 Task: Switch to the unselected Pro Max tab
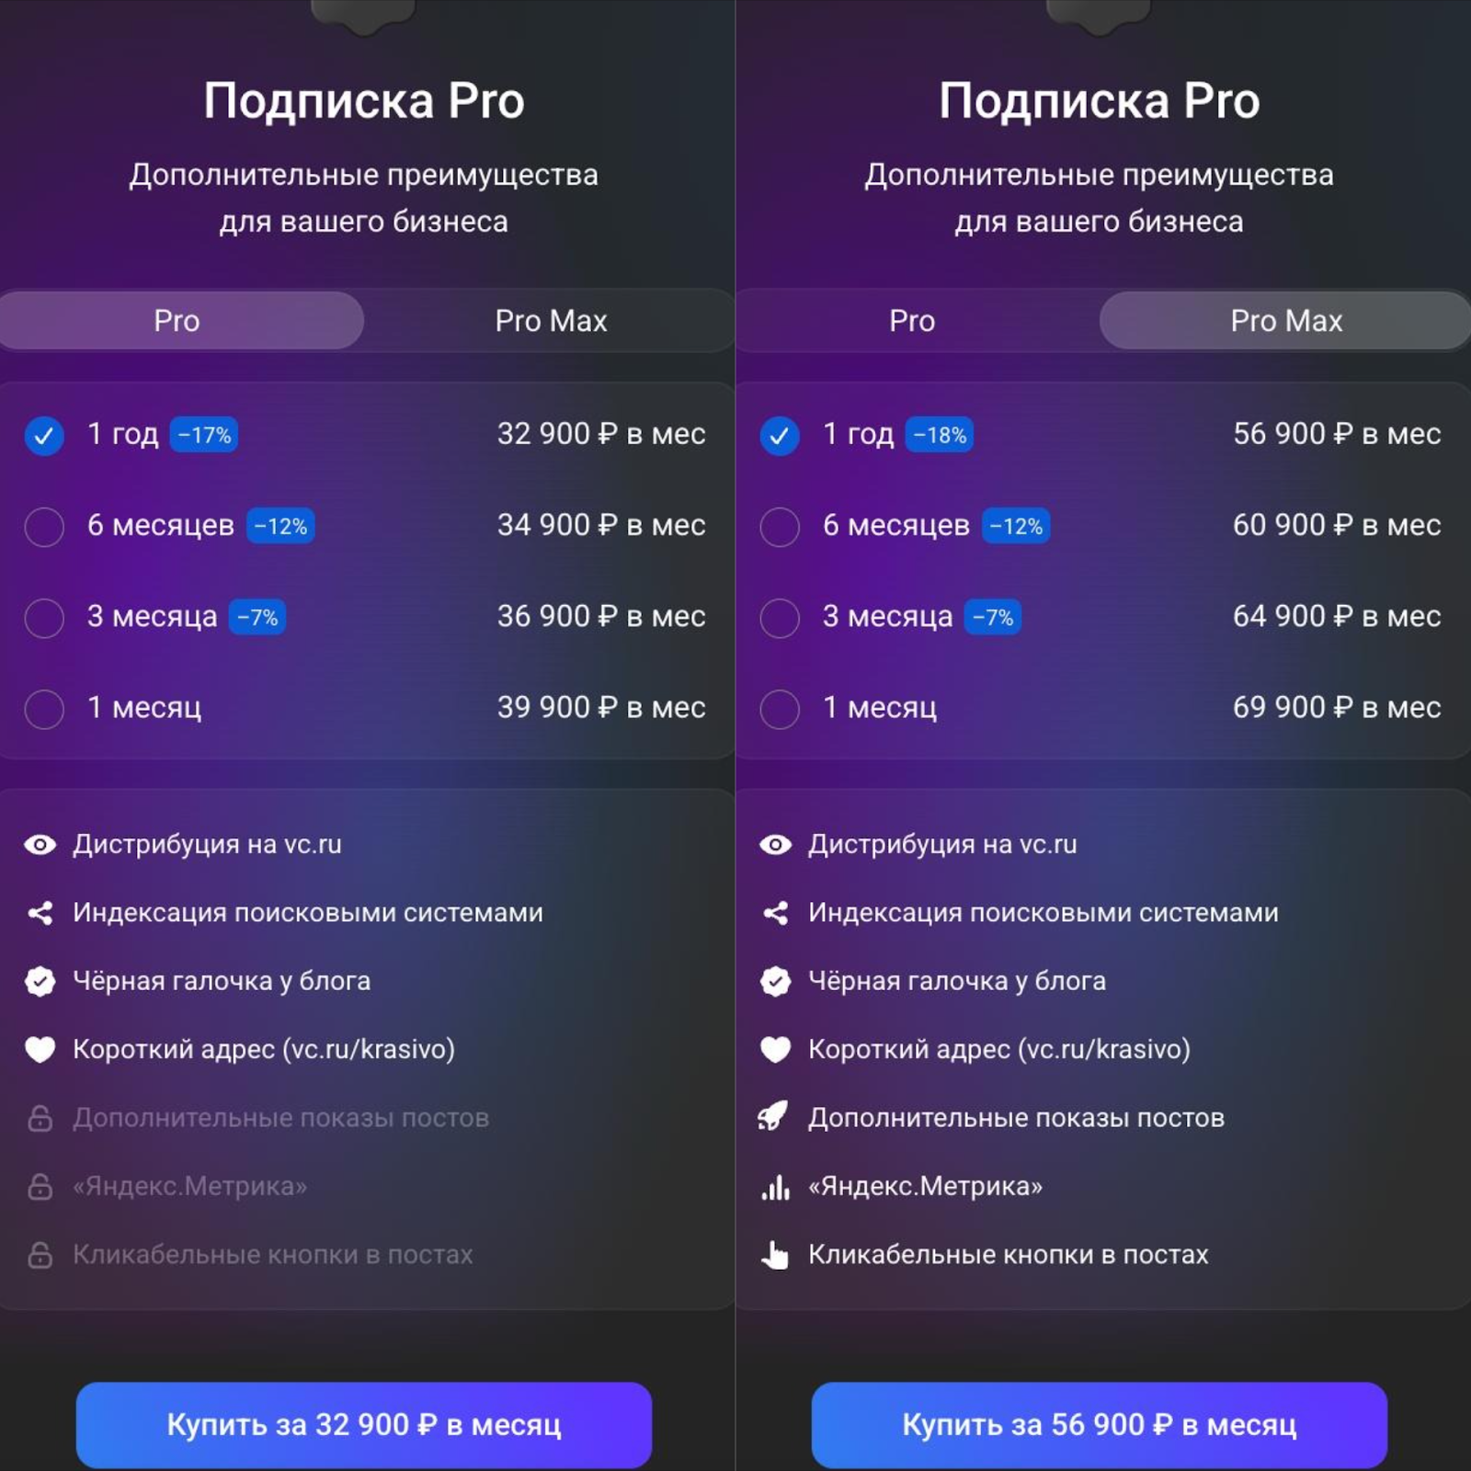tap(551, 321)
